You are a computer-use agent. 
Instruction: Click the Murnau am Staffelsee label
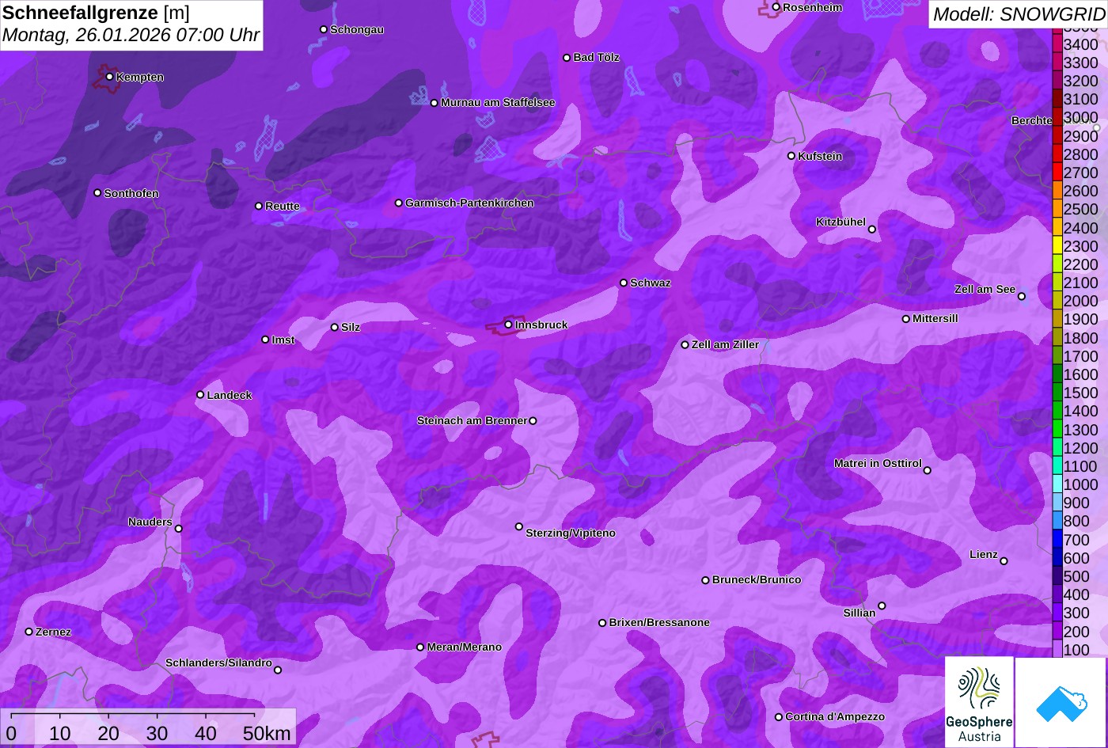click(x=498, y=103)
